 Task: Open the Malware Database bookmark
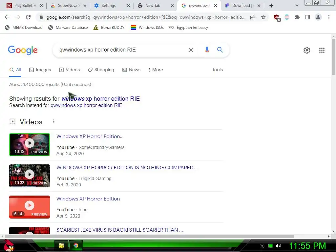(x=68, y=28)
